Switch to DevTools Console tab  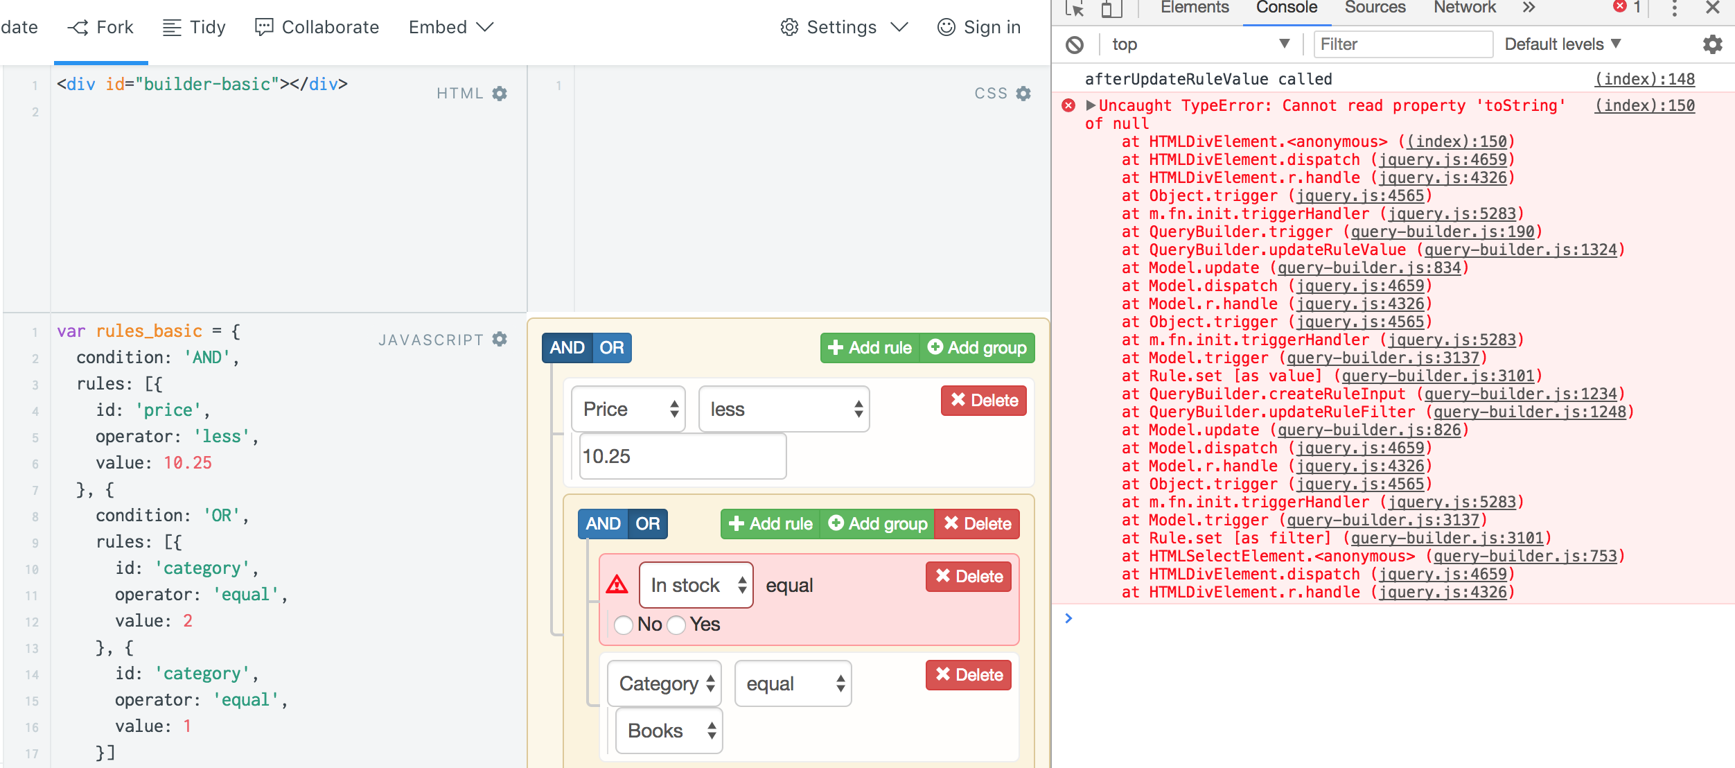(x=1287, y=8)
